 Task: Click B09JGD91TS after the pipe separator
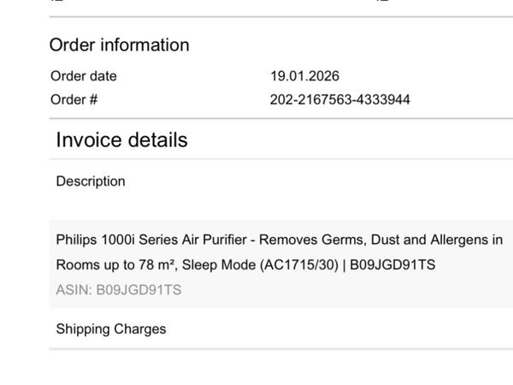(x=392, y=265)
